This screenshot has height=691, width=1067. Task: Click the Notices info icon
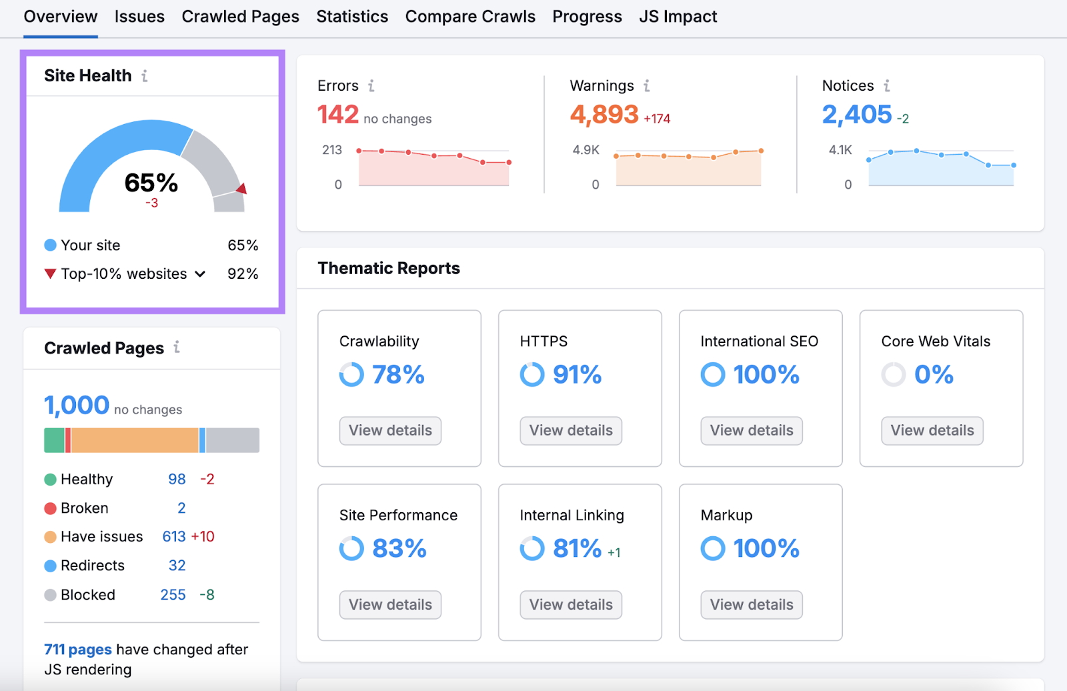[x=887, y=85]
